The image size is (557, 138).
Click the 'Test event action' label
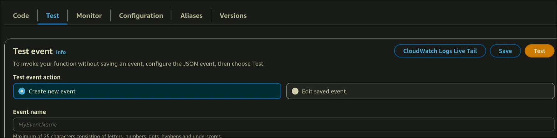[37, 77]
